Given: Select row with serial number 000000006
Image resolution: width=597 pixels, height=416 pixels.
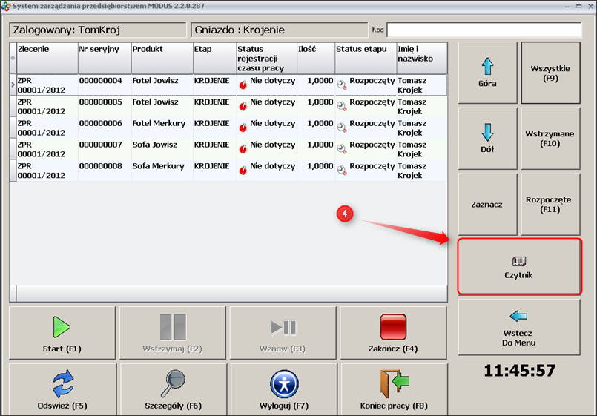Looking at the screenshot, I should pos(101,123).
